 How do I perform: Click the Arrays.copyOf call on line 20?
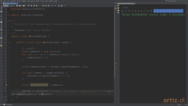coord(69,67)
